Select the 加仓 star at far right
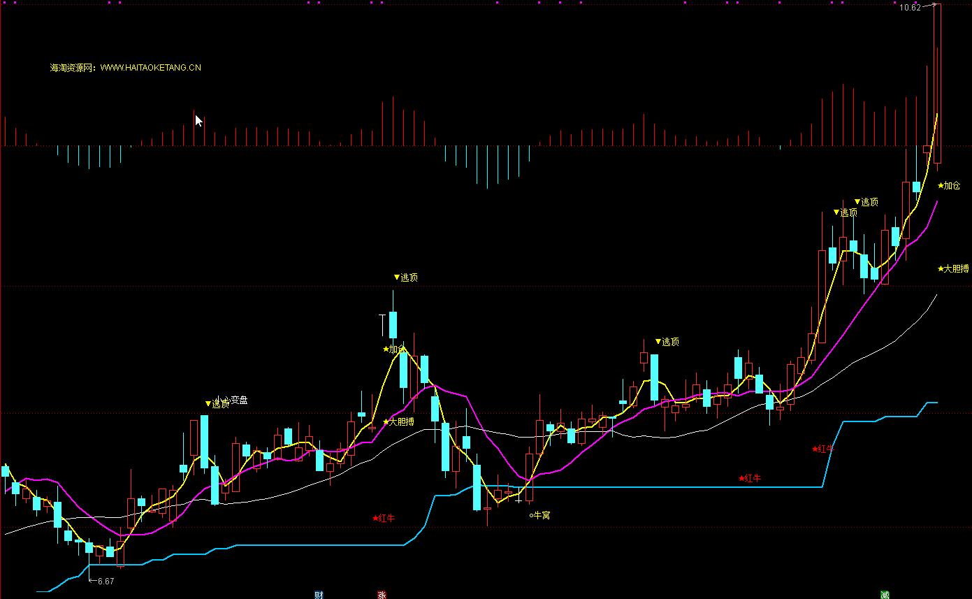The height and width of the screenshot is (599, 972). [949, 186]
